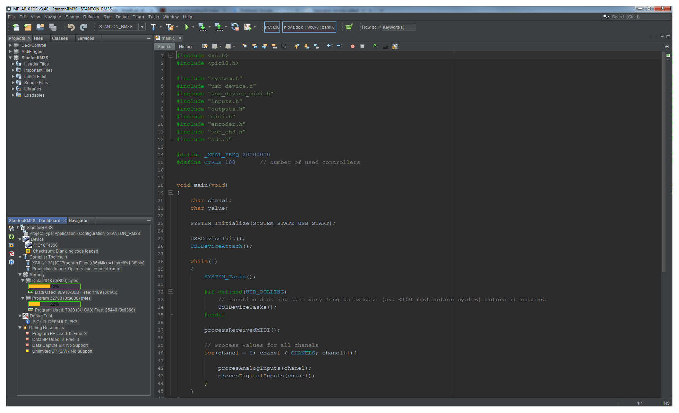Expand the MidiFingers project node

(x=10, y=52)
